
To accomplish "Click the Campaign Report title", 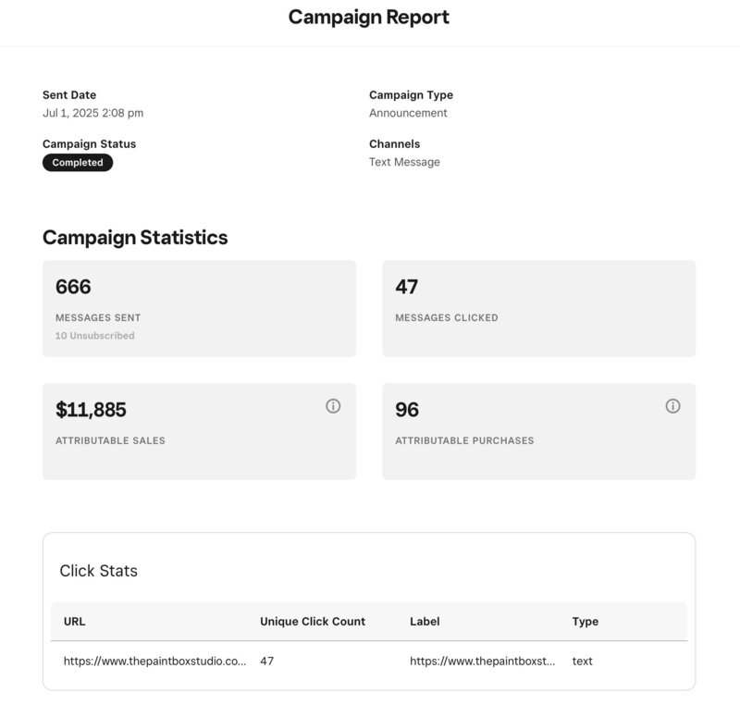I will coord(369,17).
